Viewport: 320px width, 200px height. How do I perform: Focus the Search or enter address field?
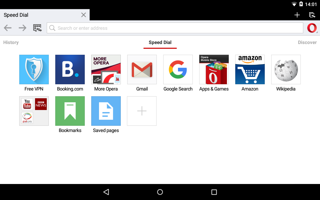point(175,28)
